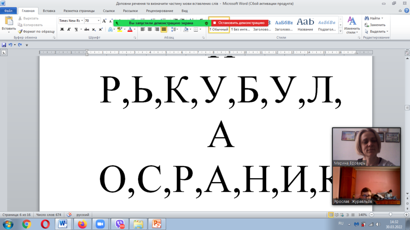The image size is (410, 230).
Task: Click the zoom slider in status bar
Action: [x=390, y=215]
